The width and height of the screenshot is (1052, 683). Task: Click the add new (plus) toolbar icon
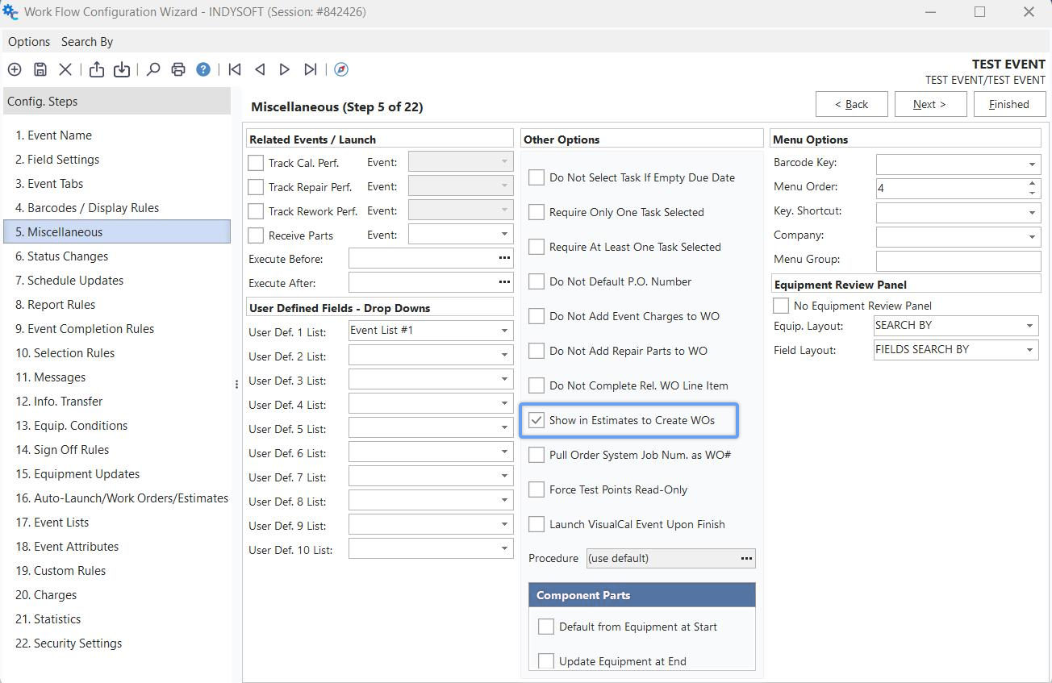[15, 69]
